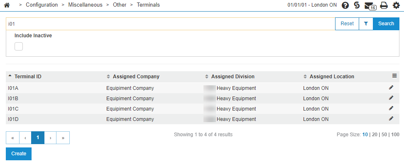Set page size to 50
Screen dimensions: 404x164
coord(384,135)
